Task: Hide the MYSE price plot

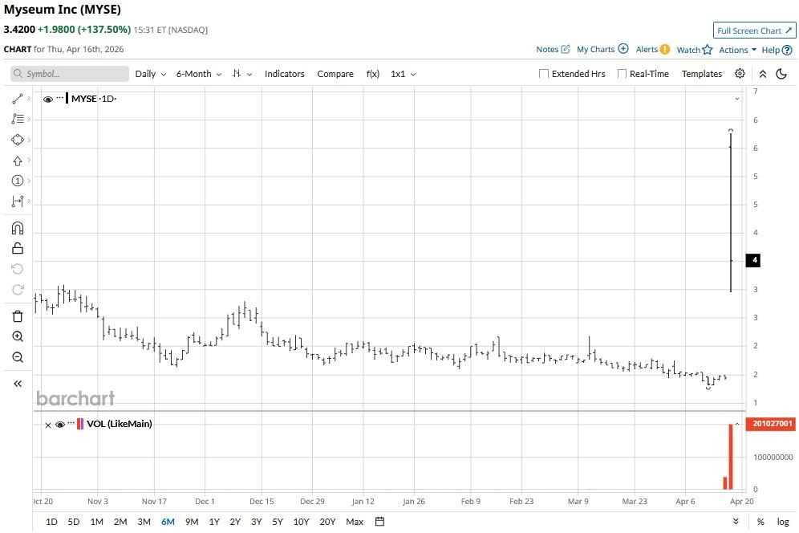Action: pyautogui.click(x=48, y=99)
